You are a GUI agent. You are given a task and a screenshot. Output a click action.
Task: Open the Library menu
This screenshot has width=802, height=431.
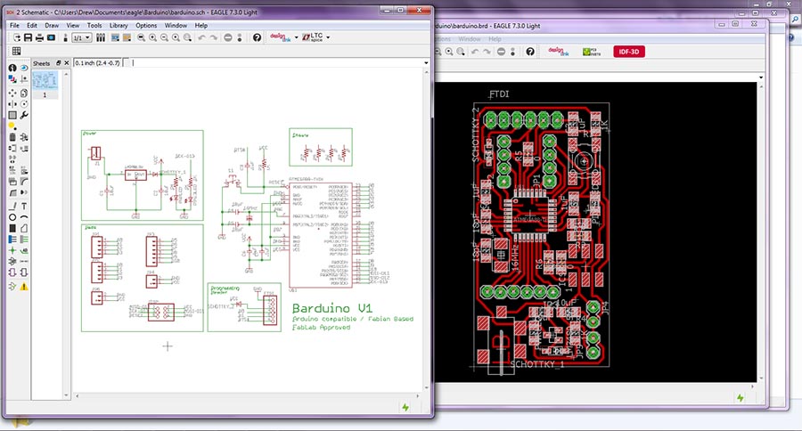pyautogui.click(x=119, y=25)
